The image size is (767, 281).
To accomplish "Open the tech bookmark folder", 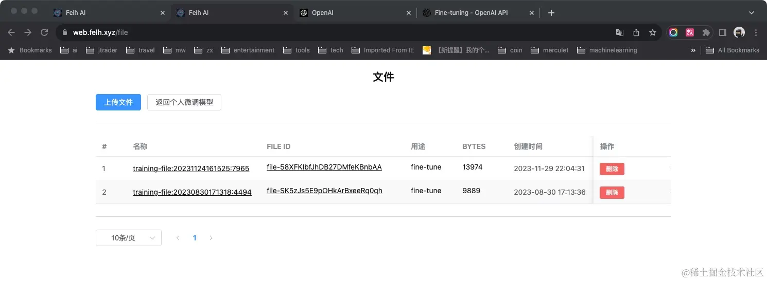I will pos(331,50).
